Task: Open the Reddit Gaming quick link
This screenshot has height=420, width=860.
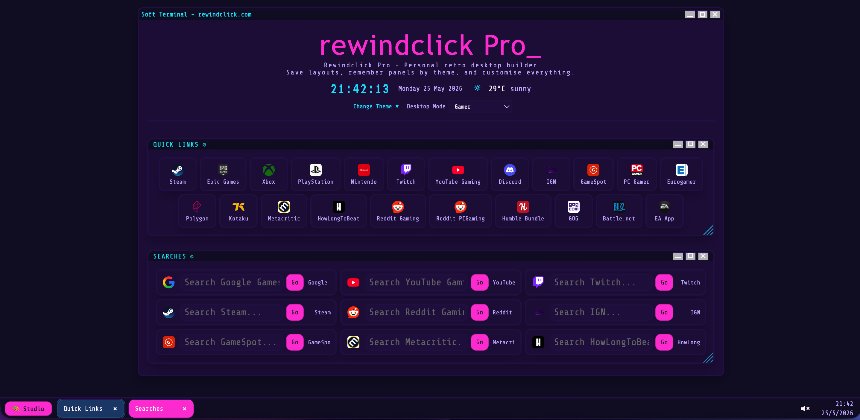Action: [398, 211]
